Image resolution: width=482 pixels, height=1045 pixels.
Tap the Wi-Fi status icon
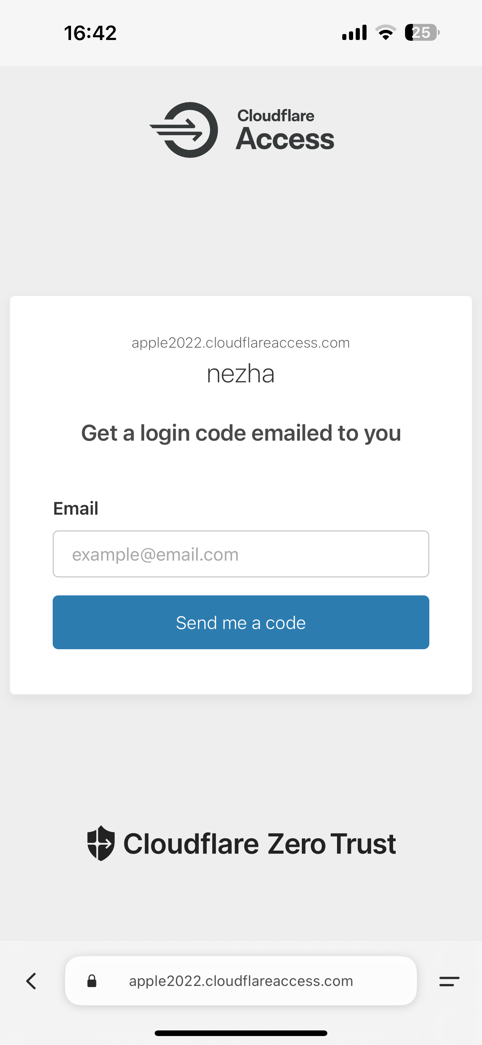[386, 33]
